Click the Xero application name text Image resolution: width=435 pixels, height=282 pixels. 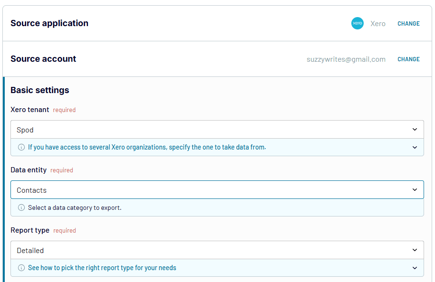(x=378, y=24)
